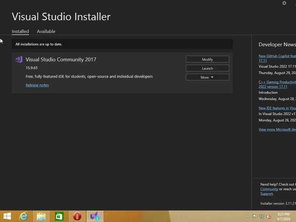Open the Community help link
The height and width of the screenshot is (222, 296).
coord(269,189)
